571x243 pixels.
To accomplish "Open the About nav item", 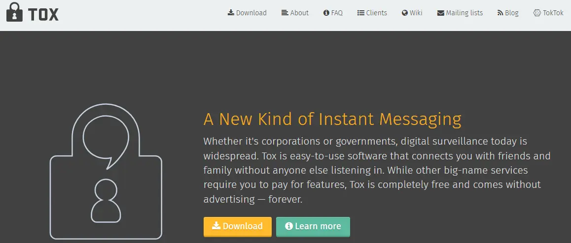I will (x=295, y=13).
